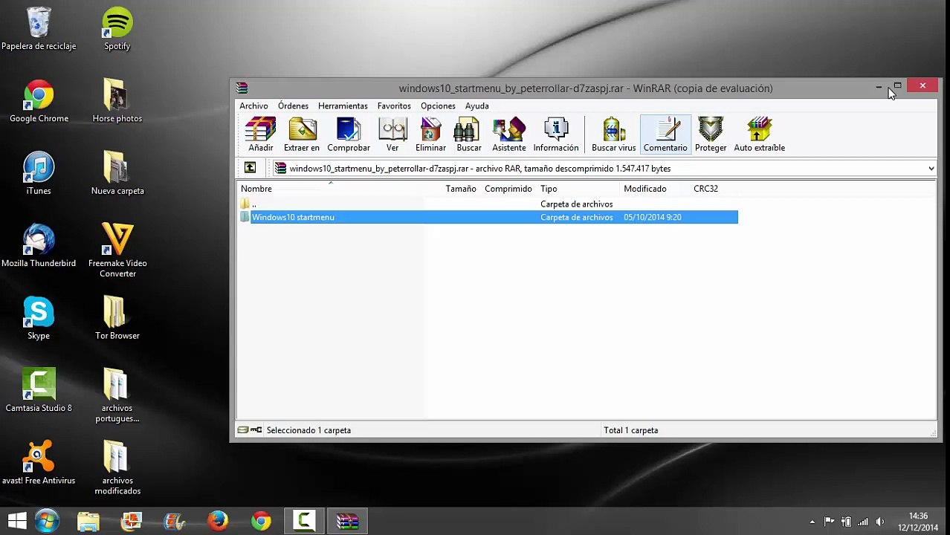Select Mozilla Thunderbird desktop shortcut
The height and width of the screenshot is (535, 950).
39,246
